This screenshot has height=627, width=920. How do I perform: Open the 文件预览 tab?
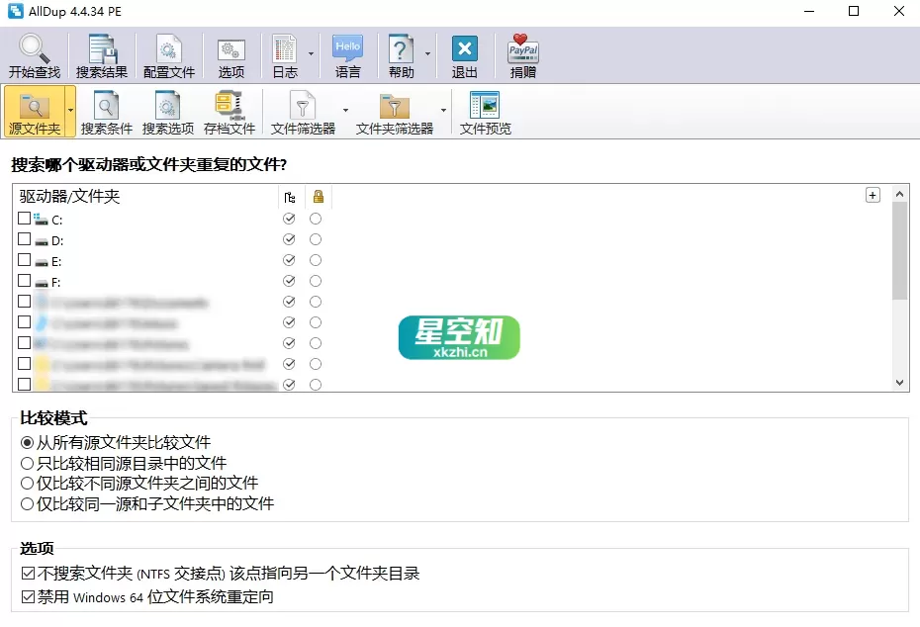pyautogui.click(x=485, y=111)
